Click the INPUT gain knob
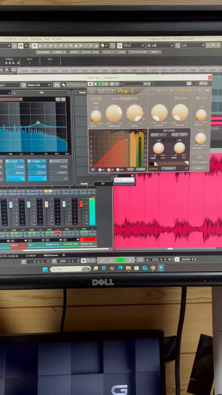Screen dimensions: 222x395 pyautogui.click(x=96, y=116)
